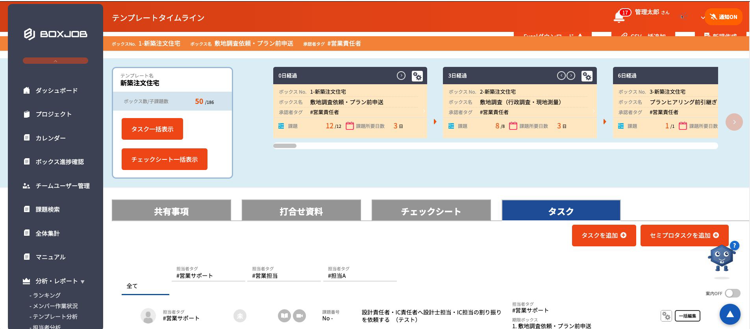Click the blue mascot help character
Image resolution: width=750 pixels, height=329 pixels.
click(x=722, y=257)
